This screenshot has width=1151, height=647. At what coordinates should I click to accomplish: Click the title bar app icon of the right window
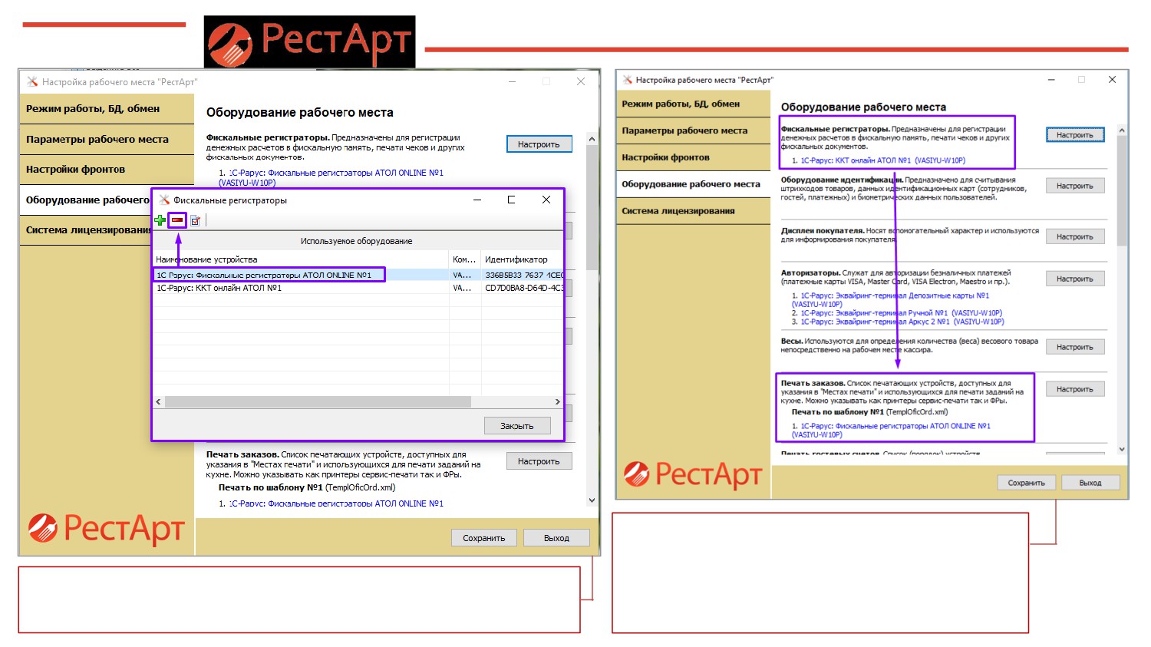tap(627, 80)
